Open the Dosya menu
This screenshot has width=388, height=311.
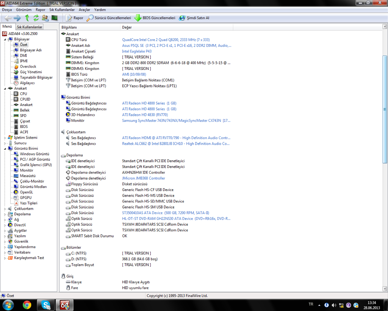[x=7, y=9]
